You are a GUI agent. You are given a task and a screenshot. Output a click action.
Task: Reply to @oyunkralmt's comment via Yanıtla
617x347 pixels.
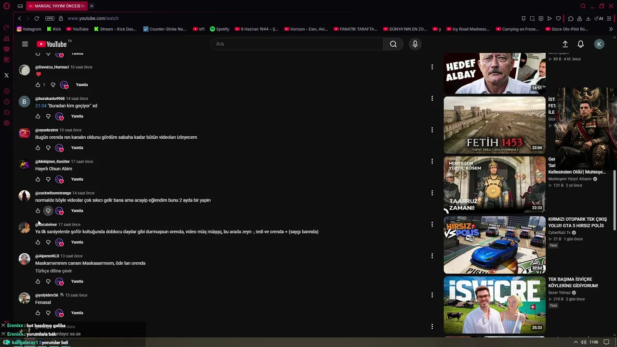click(x=77, y=148)
